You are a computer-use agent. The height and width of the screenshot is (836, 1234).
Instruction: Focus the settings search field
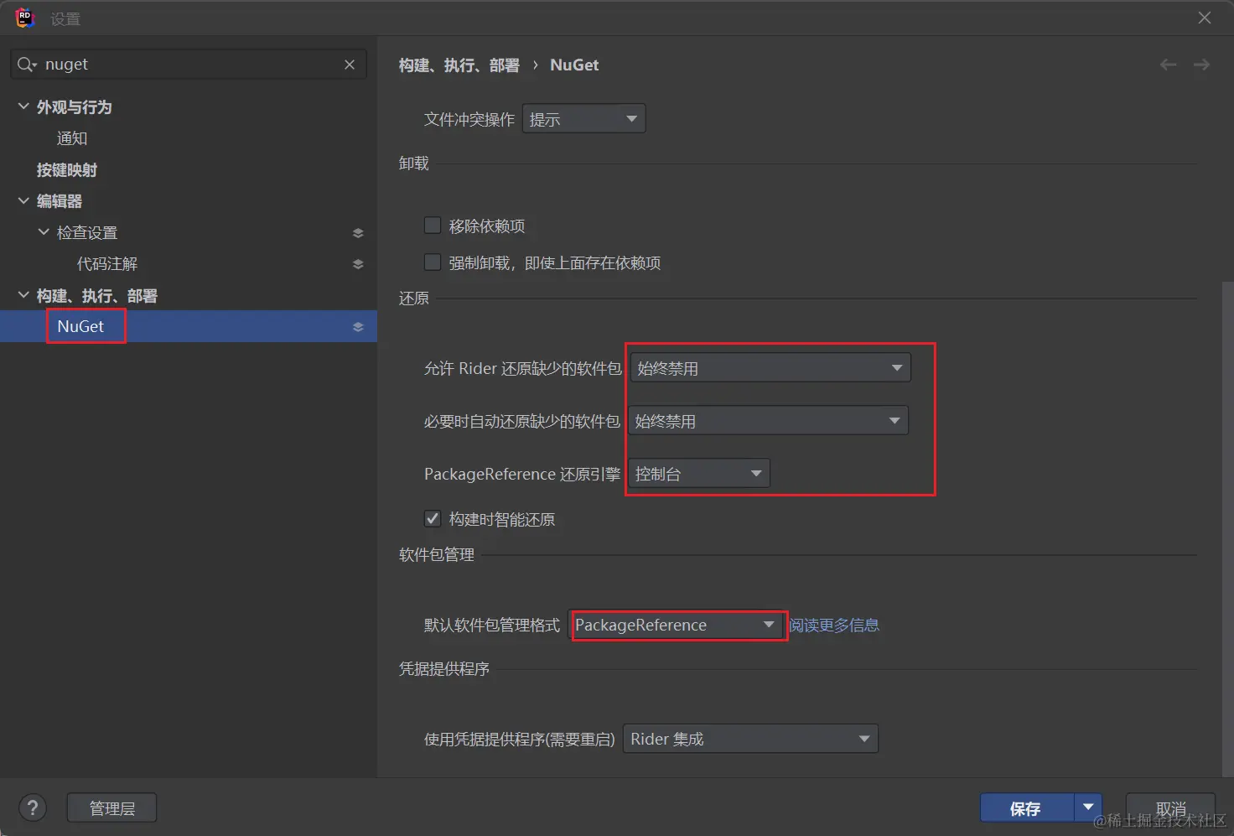[189, 65]
